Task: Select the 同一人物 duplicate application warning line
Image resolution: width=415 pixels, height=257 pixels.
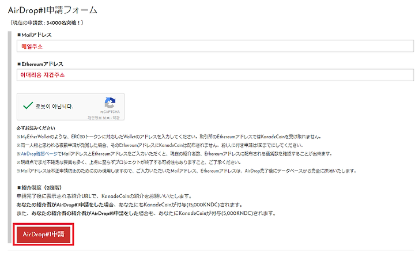Action: [160, 145]
